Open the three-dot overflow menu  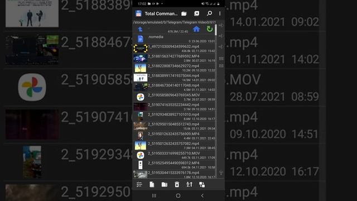click(220, 13)
